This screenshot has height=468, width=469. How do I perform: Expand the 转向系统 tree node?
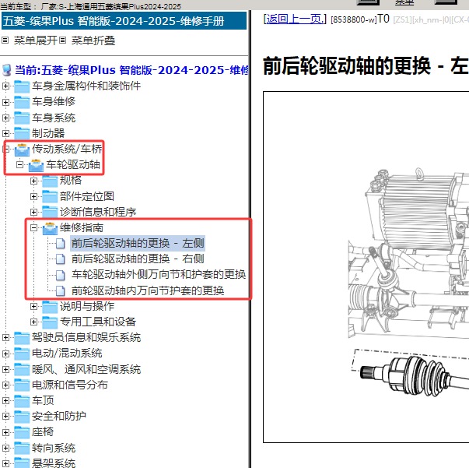[5, 448]
